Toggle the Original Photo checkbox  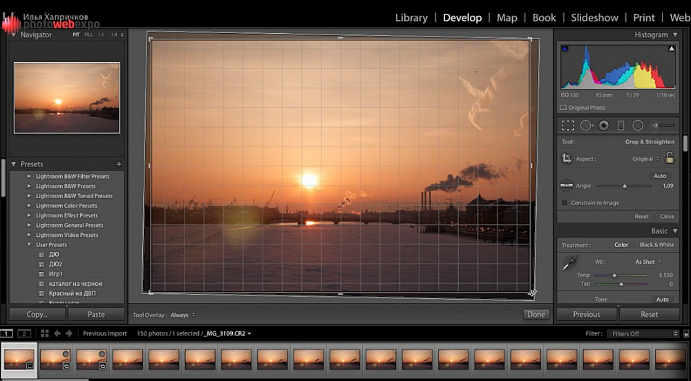coord(563,108)
